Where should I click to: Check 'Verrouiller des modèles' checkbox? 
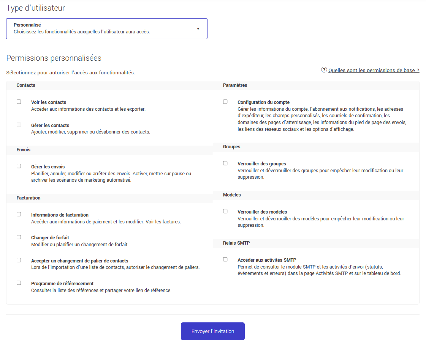tap(225, 211)
